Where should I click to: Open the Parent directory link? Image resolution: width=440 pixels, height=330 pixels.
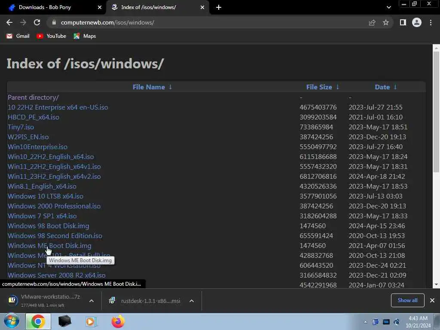33,98
